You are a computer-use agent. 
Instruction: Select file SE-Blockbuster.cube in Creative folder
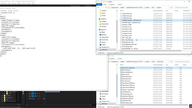click(128, 42)
